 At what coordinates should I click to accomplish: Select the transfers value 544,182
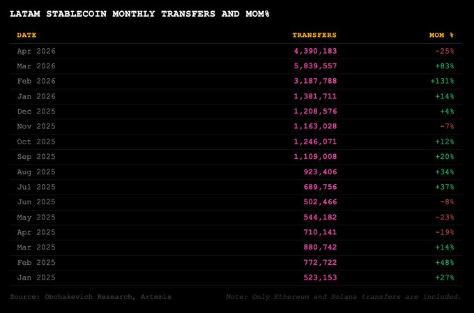pyautogui.click(x=320, y=217)
